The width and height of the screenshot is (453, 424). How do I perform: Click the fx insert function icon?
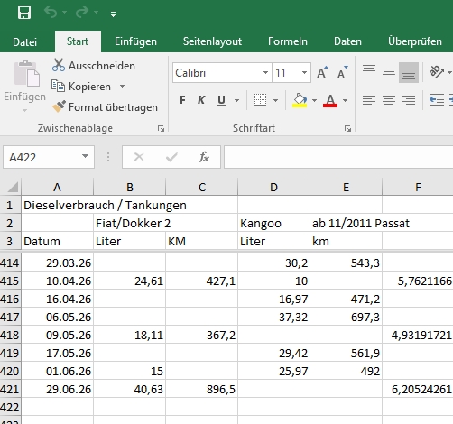(x=204, y=157)
